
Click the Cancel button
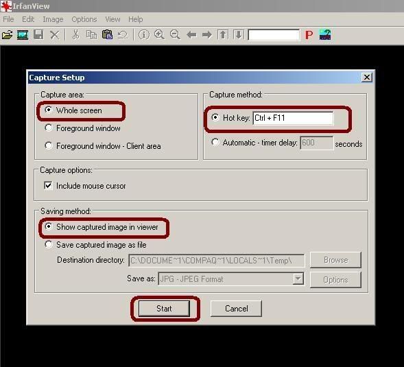click(236, 309)
